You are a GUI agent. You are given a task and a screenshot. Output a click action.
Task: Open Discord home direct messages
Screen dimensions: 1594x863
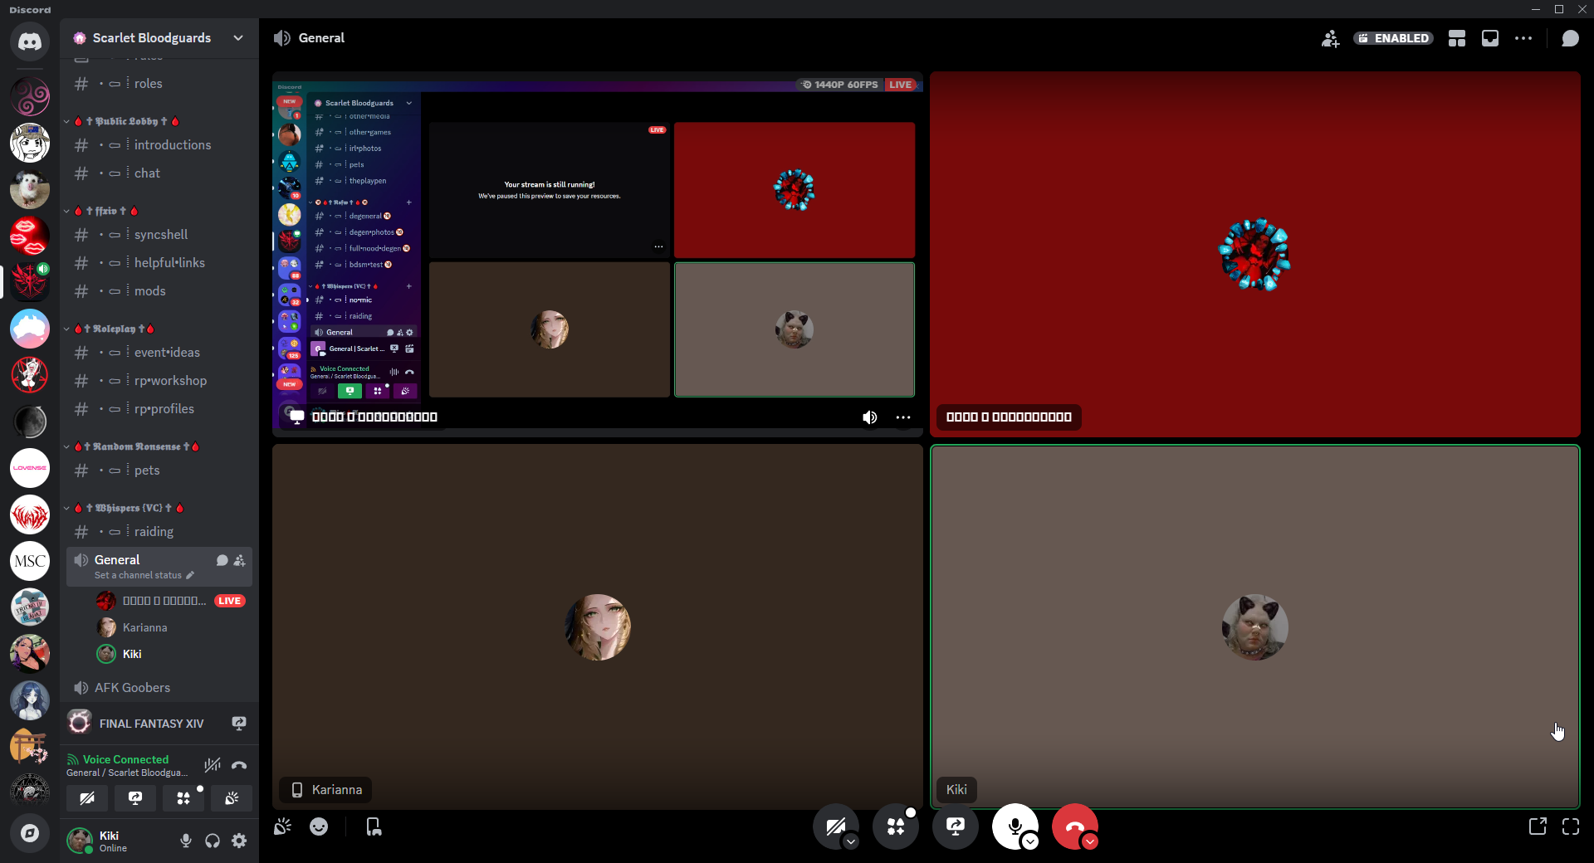(30, 41)
